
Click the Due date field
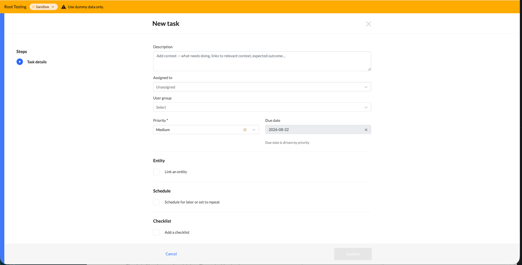tap(318, 130)
